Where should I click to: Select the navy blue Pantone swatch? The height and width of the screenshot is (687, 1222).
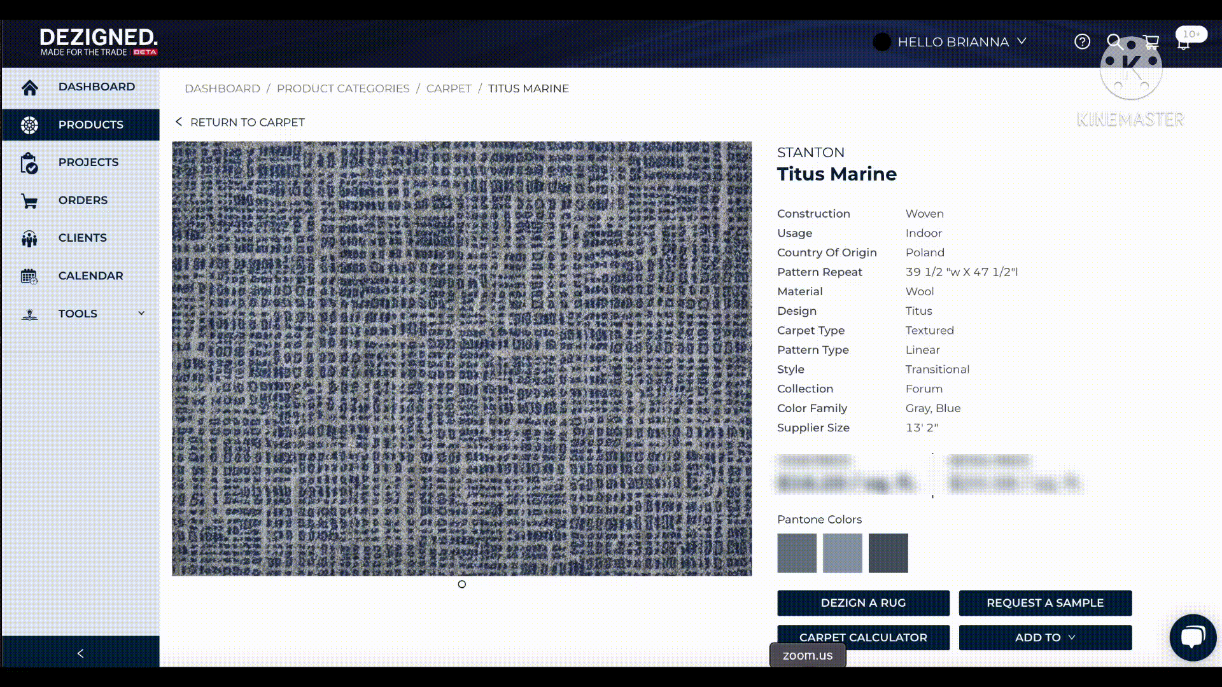(x=888, y=553)
